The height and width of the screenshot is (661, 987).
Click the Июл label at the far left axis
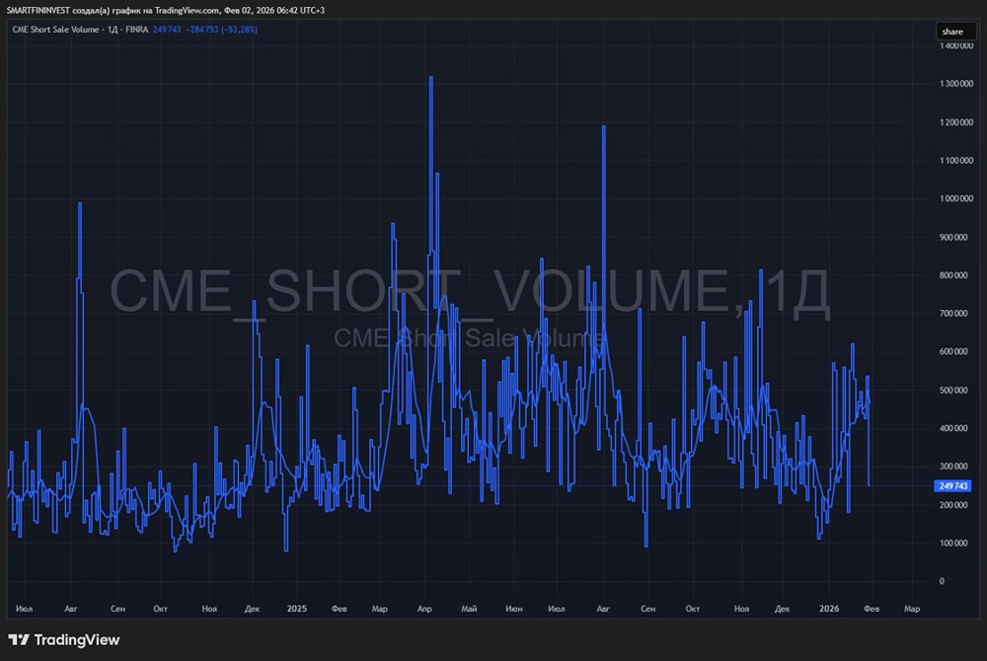coord(23,609)
